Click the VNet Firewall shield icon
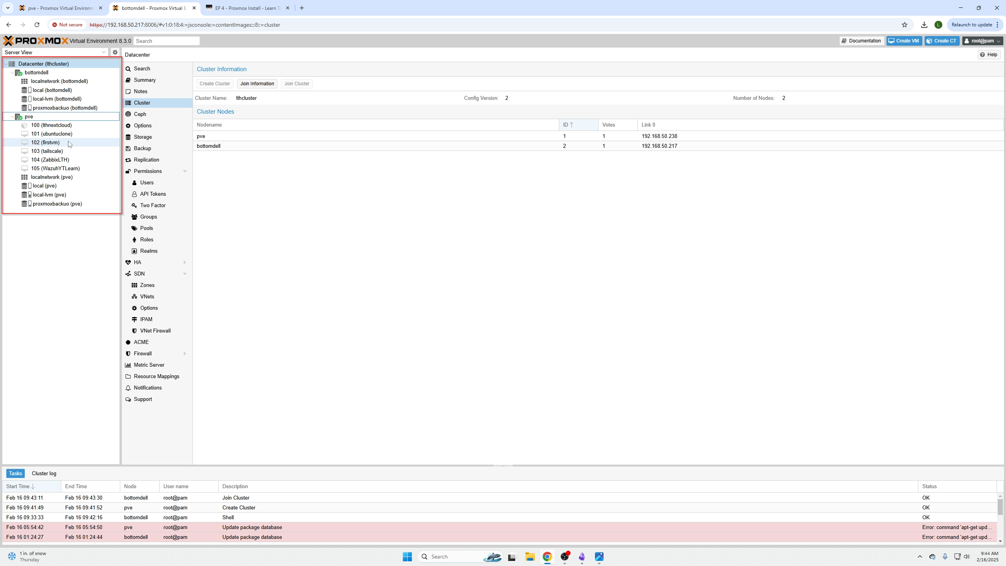 coord(134,331)
